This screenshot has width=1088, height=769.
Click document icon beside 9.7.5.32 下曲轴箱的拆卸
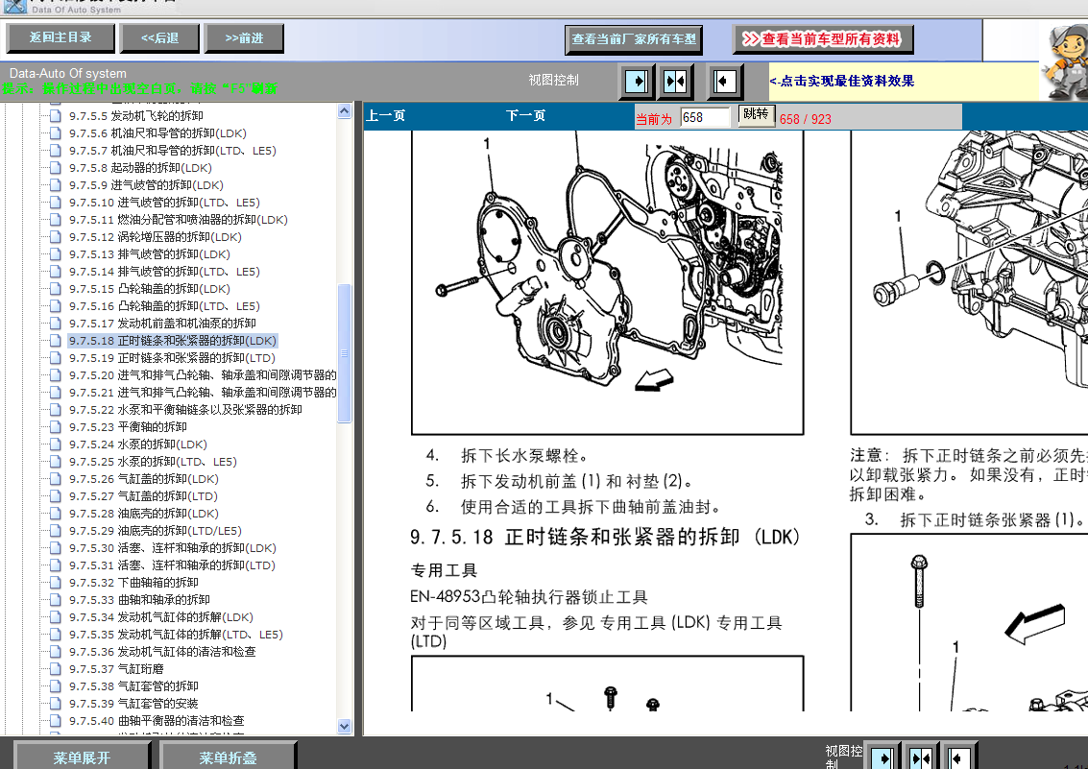(56, 583)
